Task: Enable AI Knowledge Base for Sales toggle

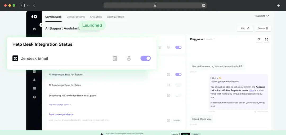Action: click(178, 85)
